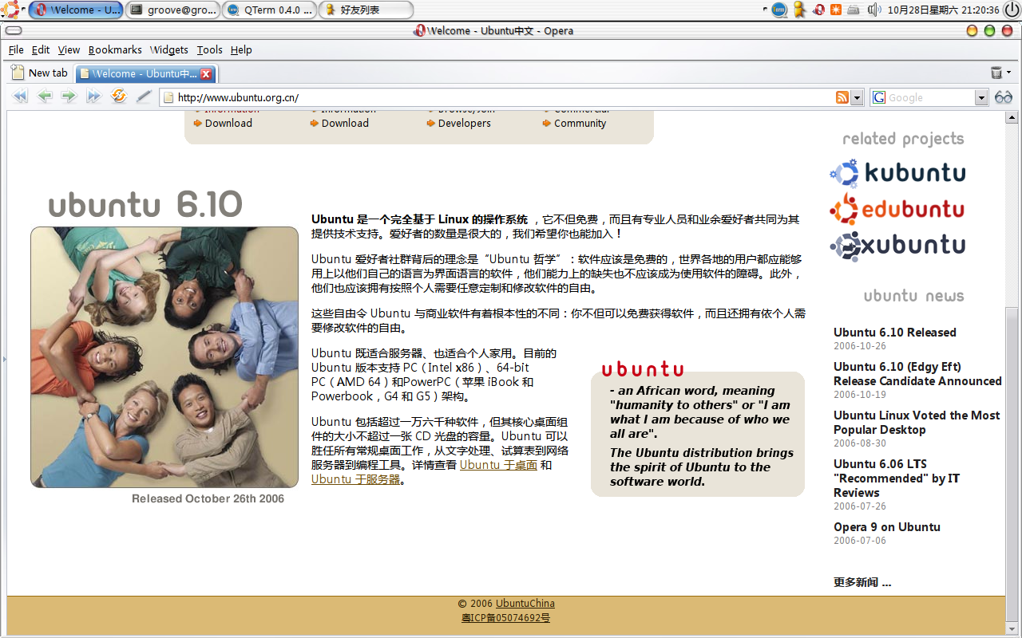Open the Ubuntu 6.06 LTS Recommended news item

[897, 478]
